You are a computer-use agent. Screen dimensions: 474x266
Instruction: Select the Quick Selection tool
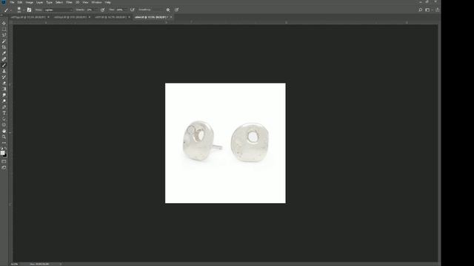(4, 41)
